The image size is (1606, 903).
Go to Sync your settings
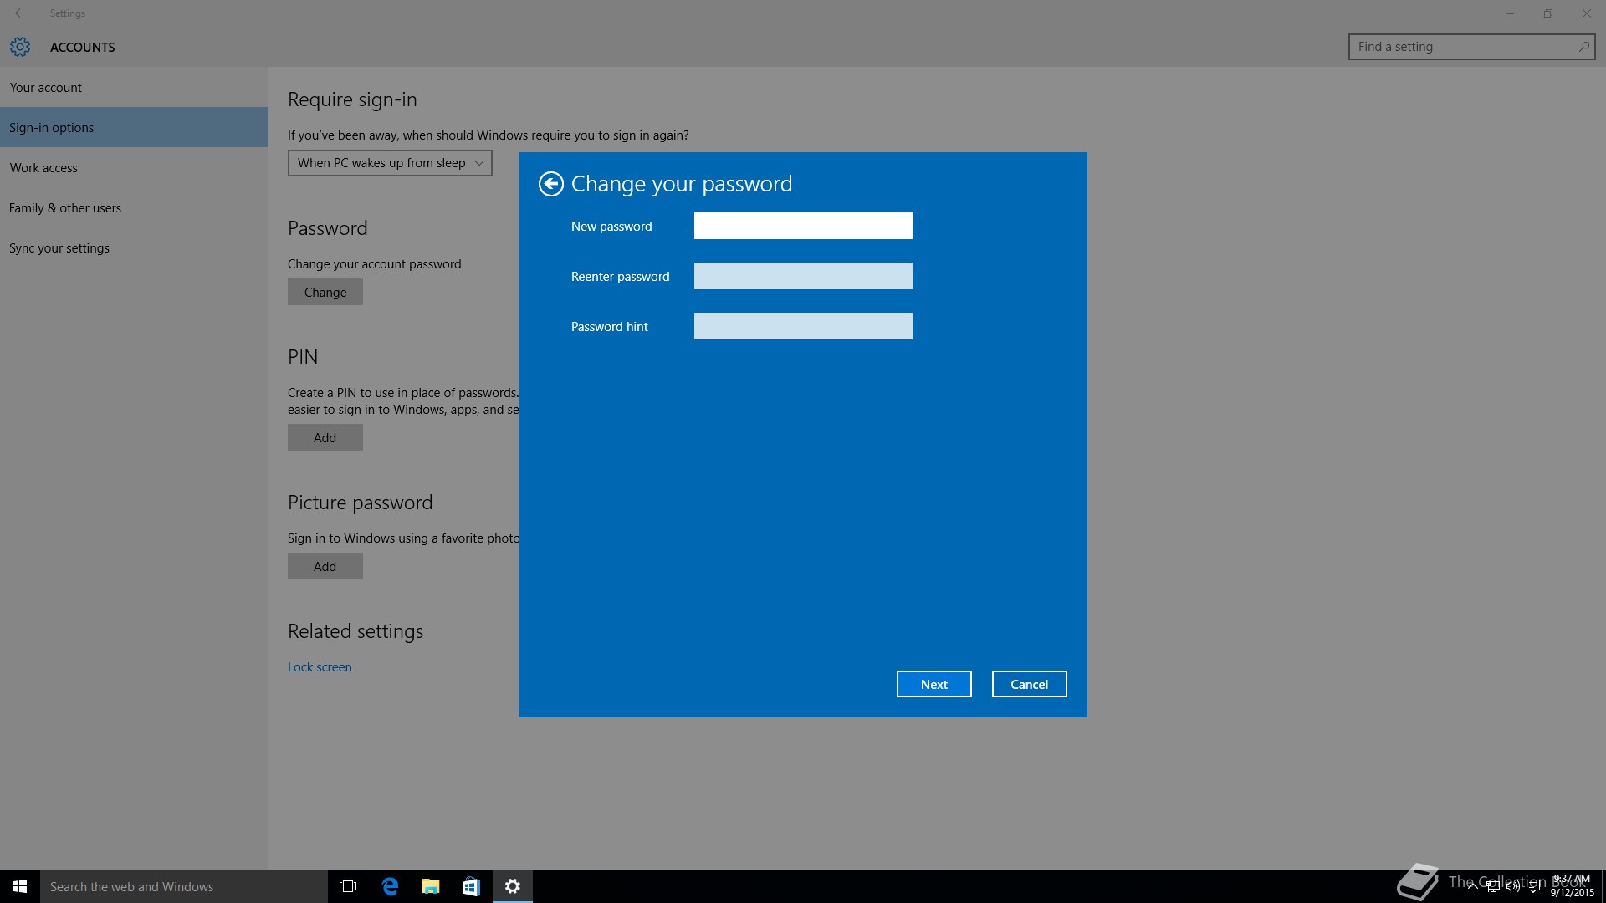click(x=59, y=248)
